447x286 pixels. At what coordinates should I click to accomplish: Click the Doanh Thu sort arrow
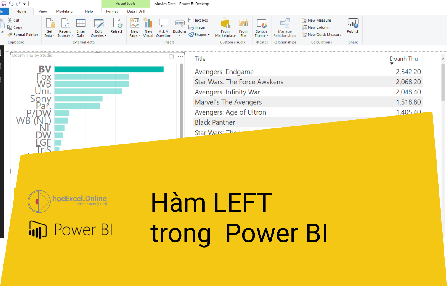coord(392,63)
